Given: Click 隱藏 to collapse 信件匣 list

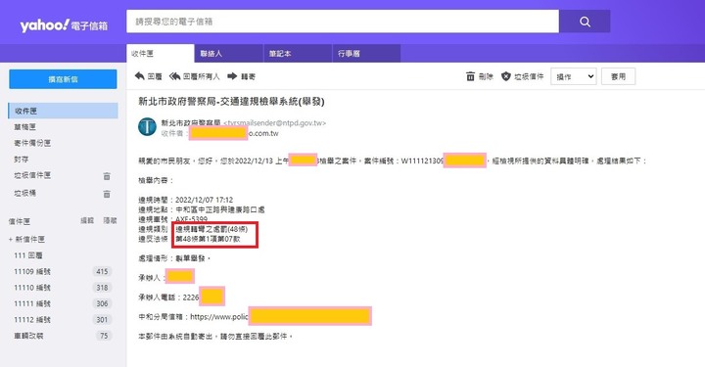Looking at the screenshot, I should (110, 220).
